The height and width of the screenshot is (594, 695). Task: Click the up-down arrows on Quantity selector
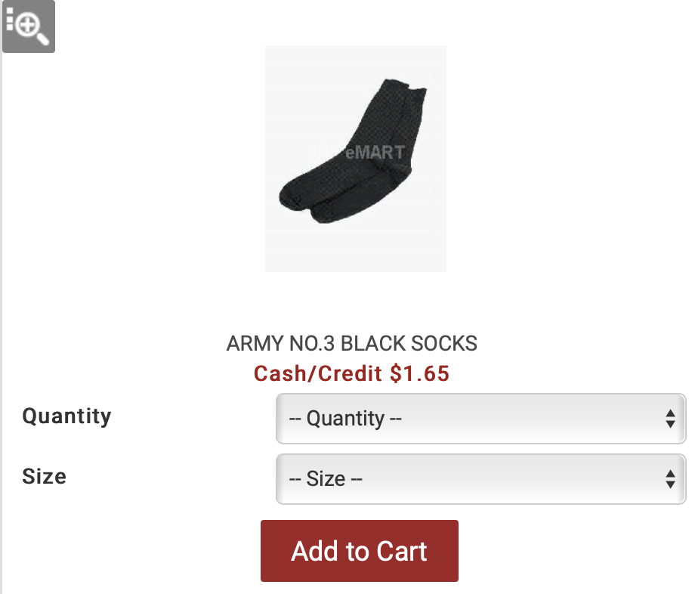pyautogui.click(x=670, y=419)
